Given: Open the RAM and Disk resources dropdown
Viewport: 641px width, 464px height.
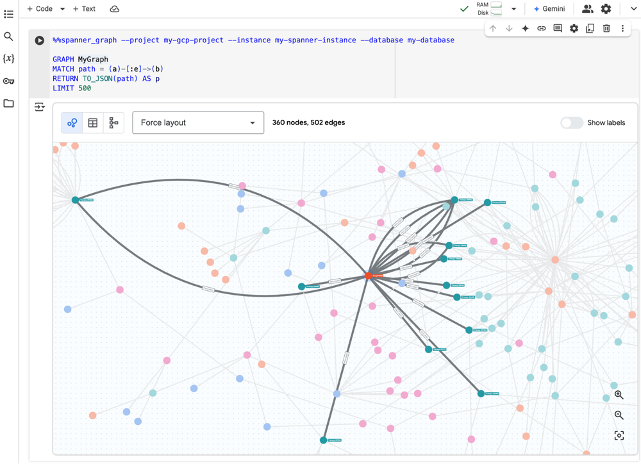Looking at the screenshot, I should pos(513,9).
